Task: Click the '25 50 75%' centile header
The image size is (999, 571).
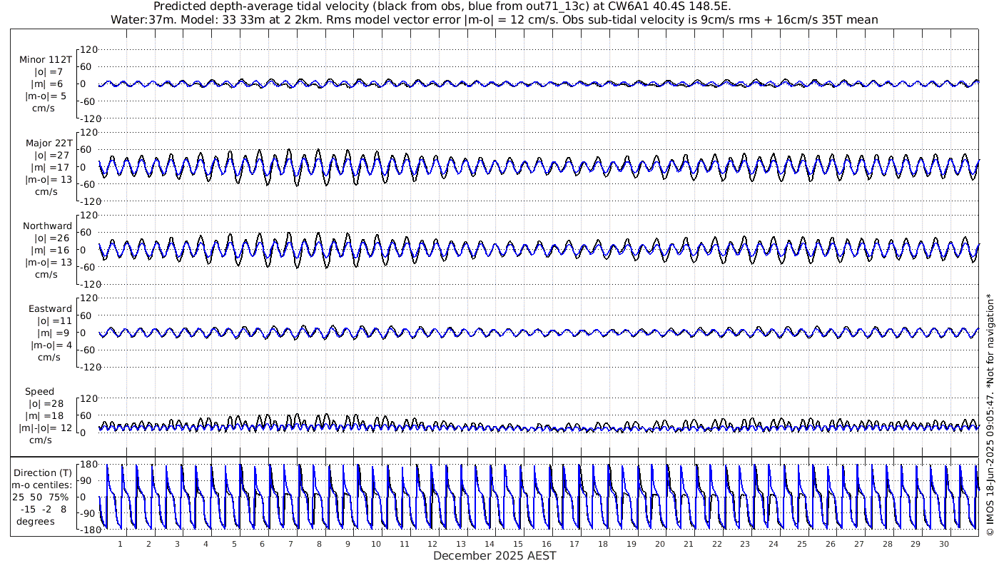Action: tap(40, 497)
